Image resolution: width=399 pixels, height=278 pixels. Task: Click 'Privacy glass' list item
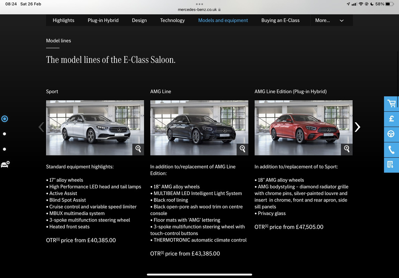click(270, 213)
